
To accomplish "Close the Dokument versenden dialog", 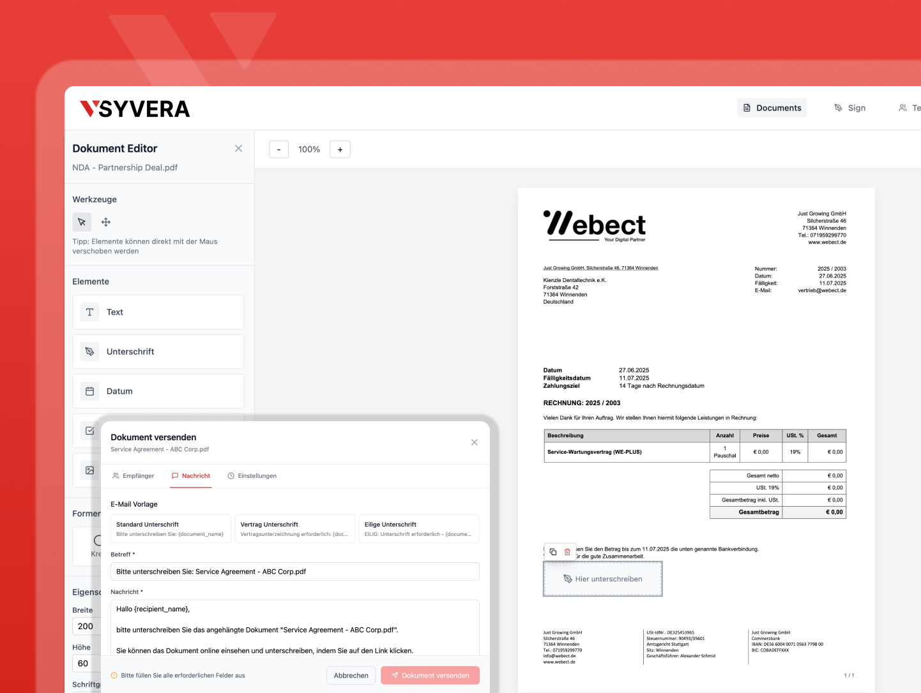I will [x=475, y=442].
